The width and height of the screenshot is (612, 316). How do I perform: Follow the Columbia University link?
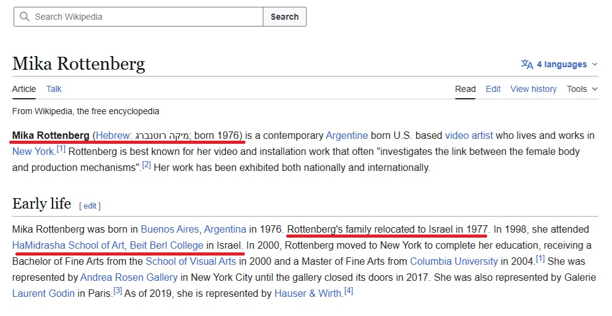click(x=454, y=262)
